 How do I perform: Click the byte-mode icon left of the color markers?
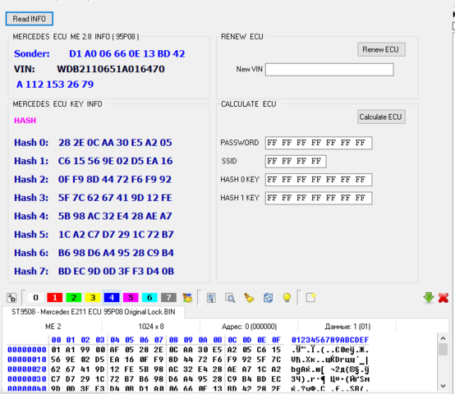[11, 298]
